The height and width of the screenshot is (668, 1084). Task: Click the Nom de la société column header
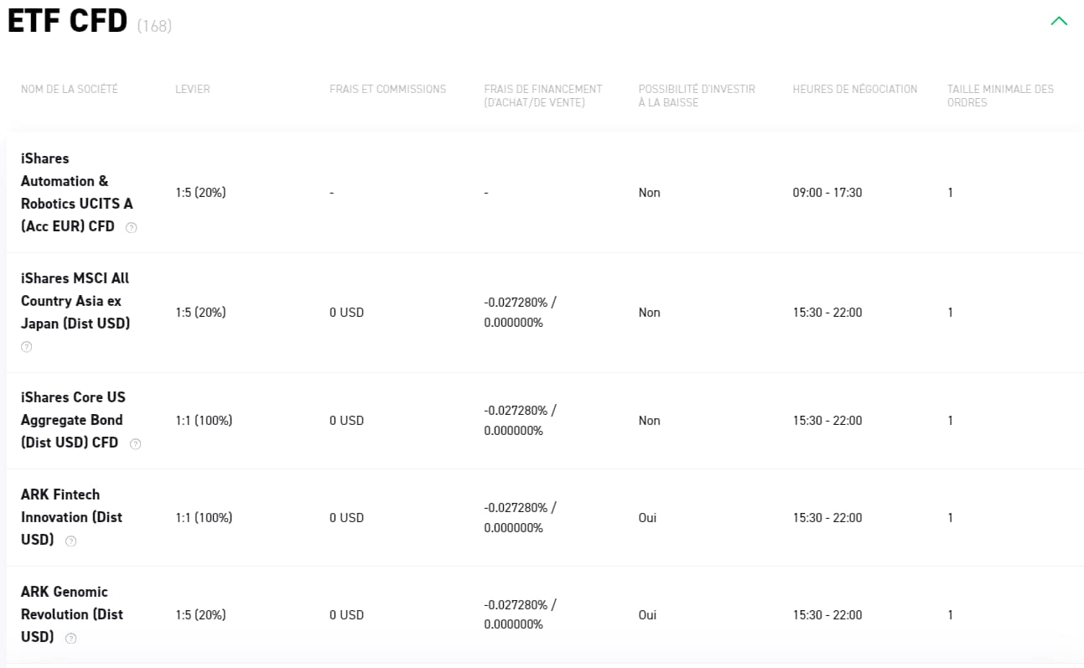[x=70, y=89]
